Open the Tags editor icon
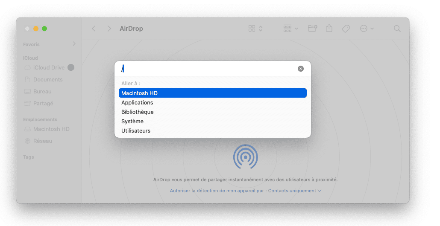 click(346, 29)
